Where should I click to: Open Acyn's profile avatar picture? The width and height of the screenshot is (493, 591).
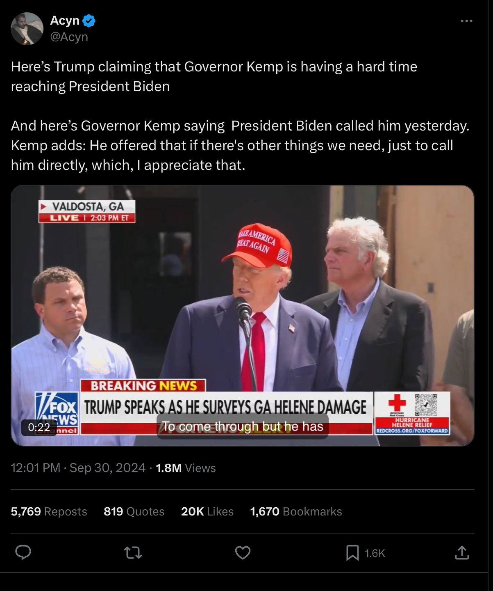click(27, 29)
